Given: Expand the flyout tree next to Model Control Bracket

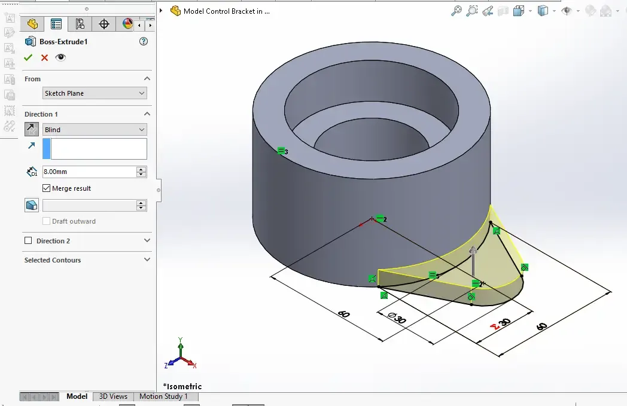Looking at the screenshot, I should click(x=161, y=11).
